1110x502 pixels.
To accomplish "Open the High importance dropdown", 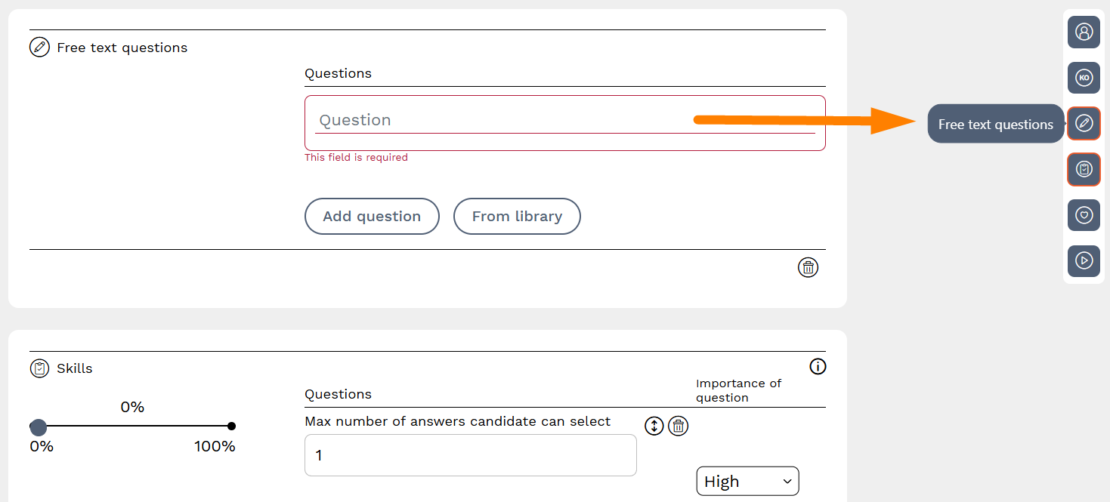I will coord(747,481).
